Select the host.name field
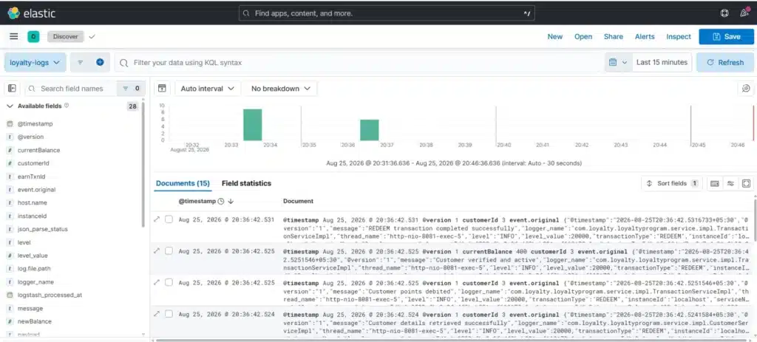The width and height of the screenshot is (757, 342). click(33, 202)
